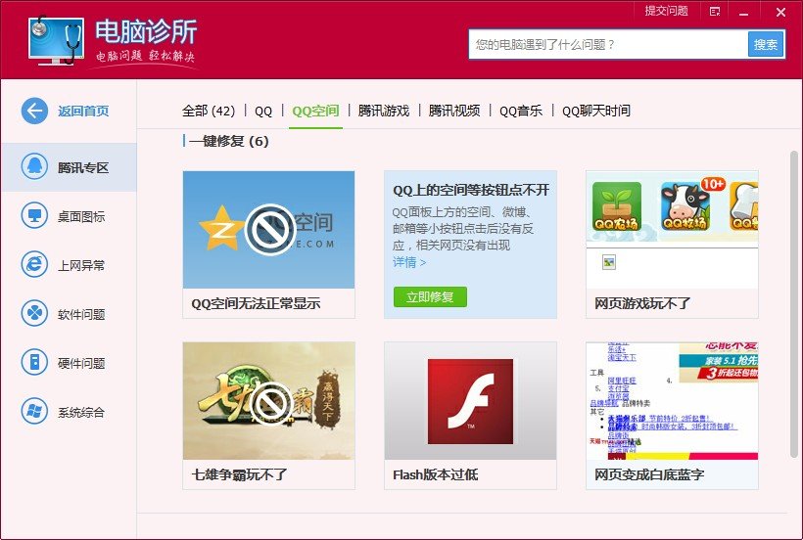The width and height of the screenshot is (803, 540).
Task: Click the broken image icon in 网页游戏 card
Action: coord(608,262)
